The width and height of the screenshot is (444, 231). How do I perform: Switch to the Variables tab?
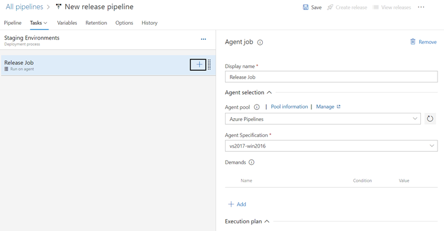pyautogui.click(x=67, y=23)
